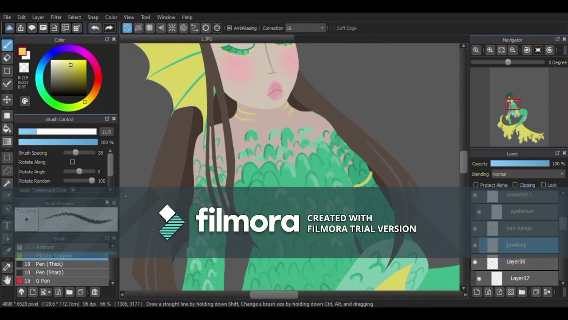Enable the crisscross grid snap
The image size is (568, 320).
pos(150,28)
